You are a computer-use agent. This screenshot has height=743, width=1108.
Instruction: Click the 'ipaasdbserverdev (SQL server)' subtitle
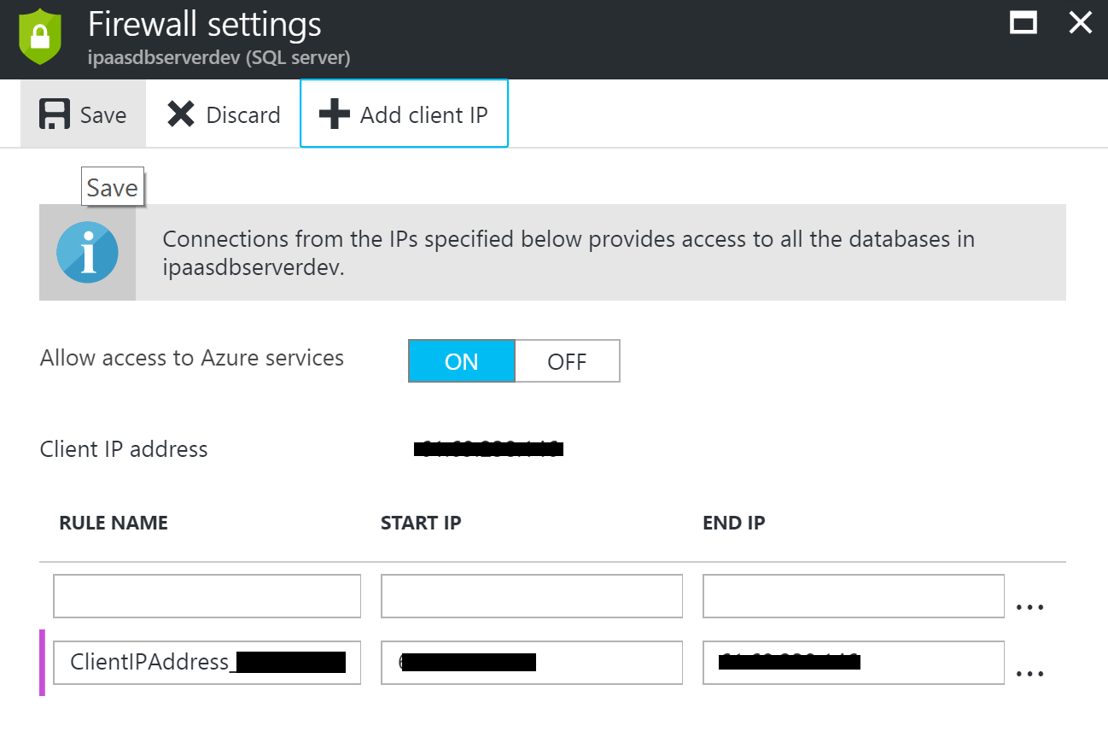click(x=219, y=58)
